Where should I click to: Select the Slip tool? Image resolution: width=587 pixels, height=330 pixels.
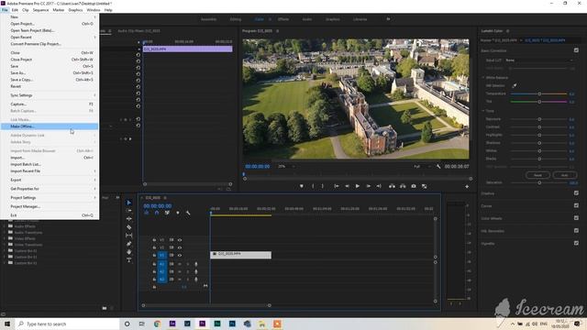coord(128,236)
